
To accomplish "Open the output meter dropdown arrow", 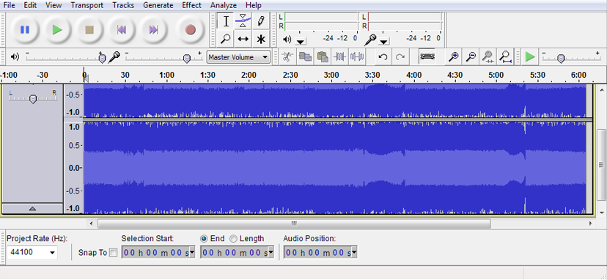I will pyautogui.click(x=301, y=42).
